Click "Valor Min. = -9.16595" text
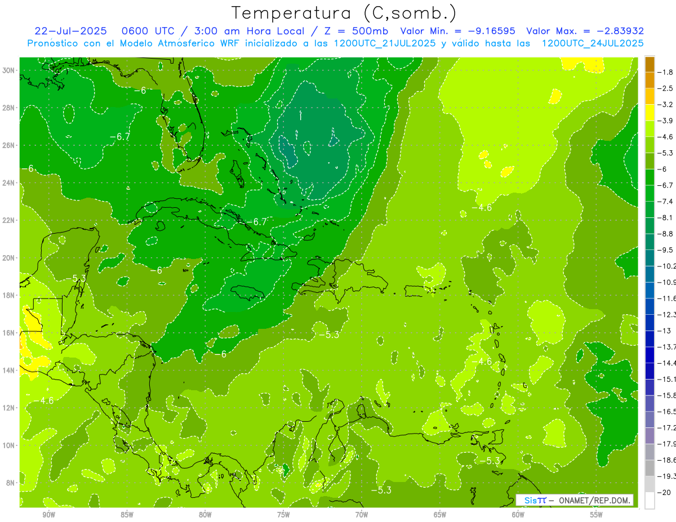Screen dimensions: 676x522 457,31
